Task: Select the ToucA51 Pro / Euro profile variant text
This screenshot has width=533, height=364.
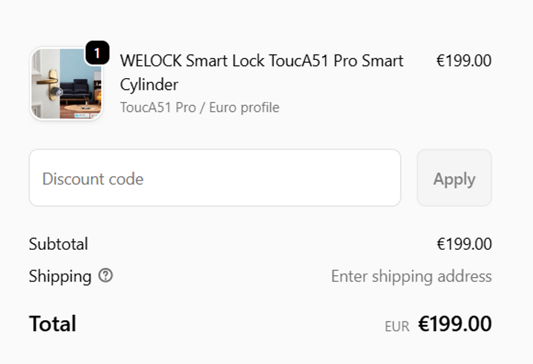Action: click(200, 108)
